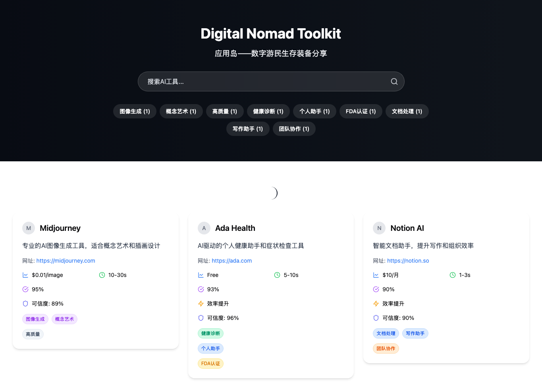Open the https://notion.so link
This screenshot has height=391, width=542.
pos(408,261)
